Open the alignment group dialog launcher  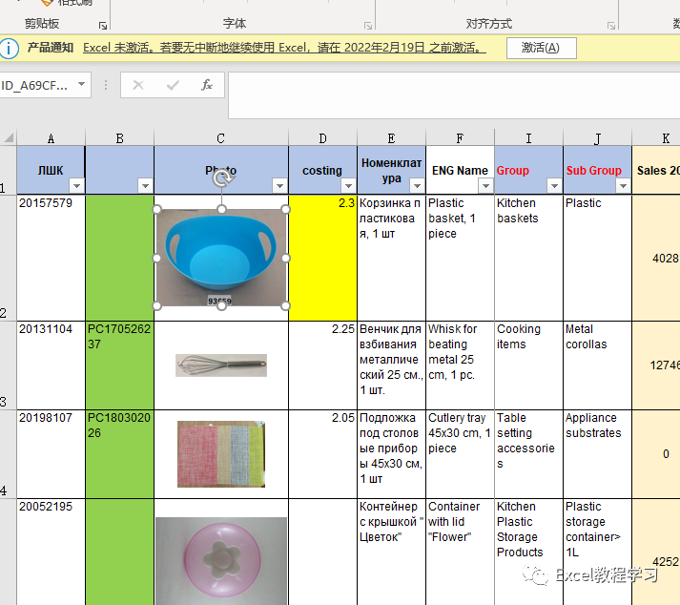coord(611,26)
